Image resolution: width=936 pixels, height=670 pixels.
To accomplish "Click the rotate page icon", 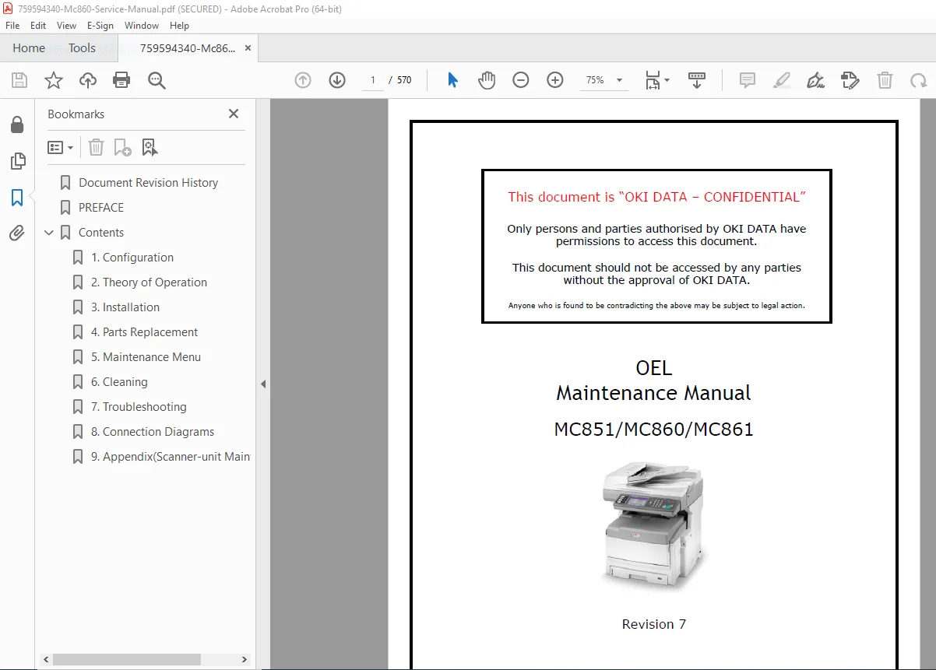I will (919, 80).
